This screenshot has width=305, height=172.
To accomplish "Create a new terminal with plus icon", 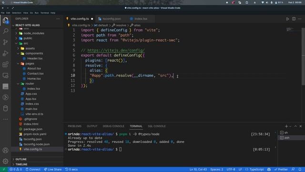I will pyautogui.click(x=286, y=126).
